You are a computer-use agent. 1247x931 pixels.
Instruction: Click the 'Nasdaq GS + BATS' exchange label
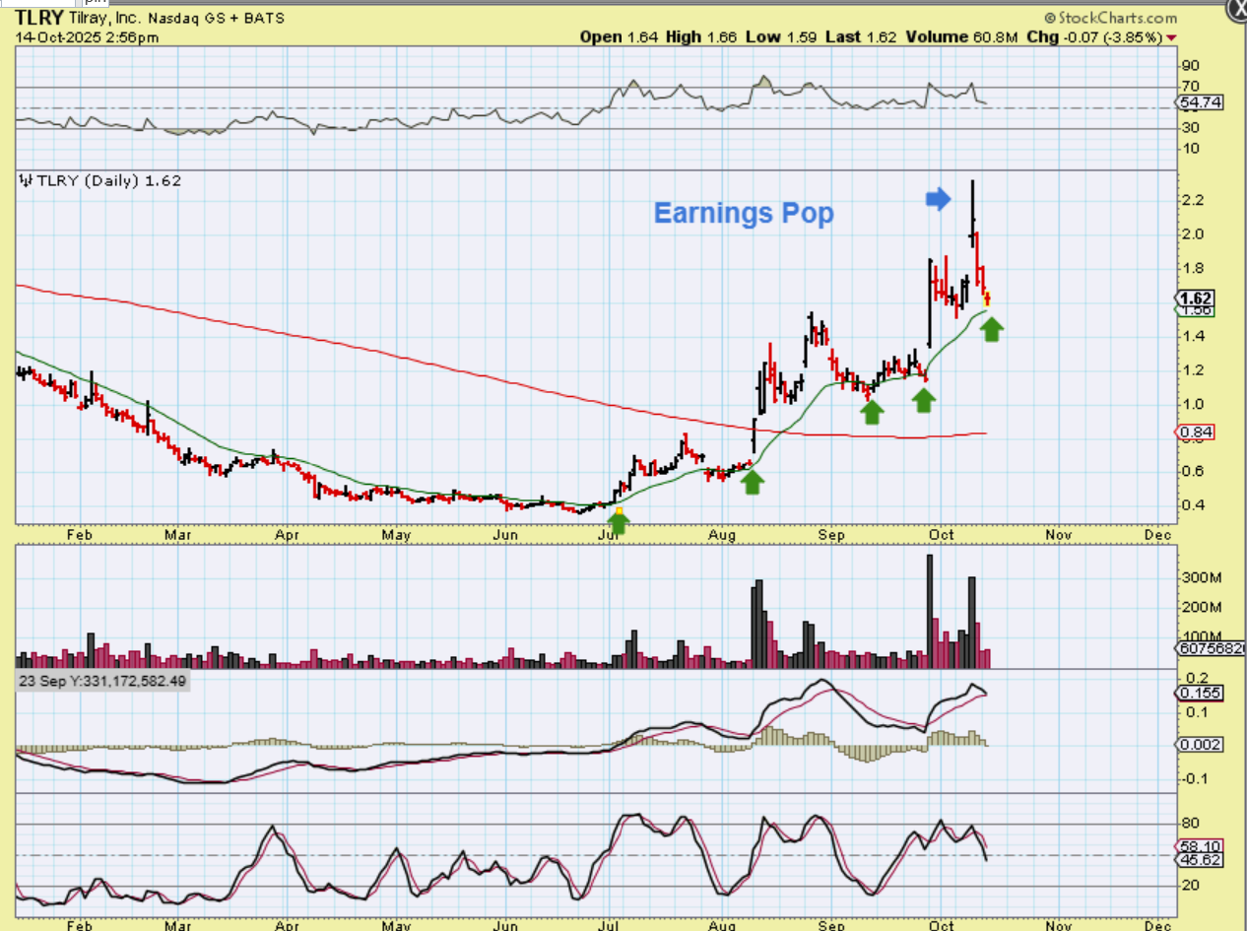point(219,18)
